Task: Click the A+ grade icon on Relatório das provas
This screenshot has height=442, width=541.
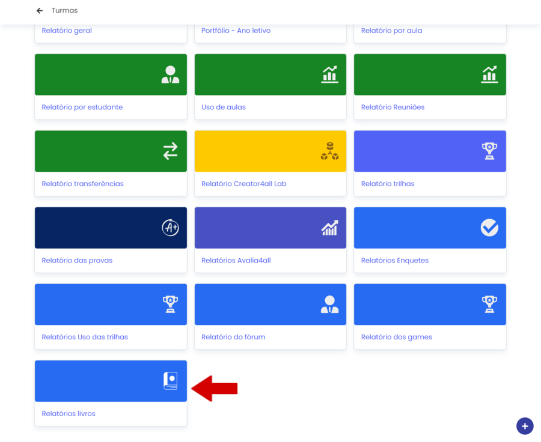Action: click(x=170, y=228)
